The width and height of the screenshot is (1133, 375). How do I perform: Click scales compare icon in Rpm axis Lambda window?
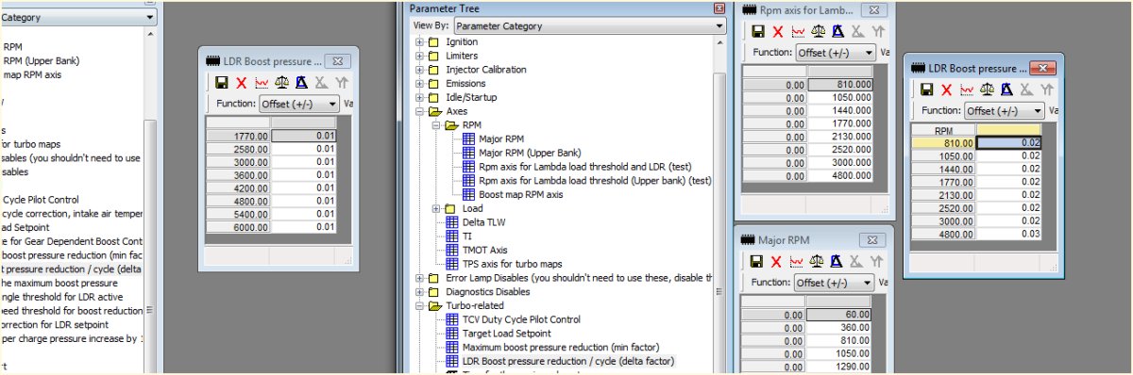(818, 32)
